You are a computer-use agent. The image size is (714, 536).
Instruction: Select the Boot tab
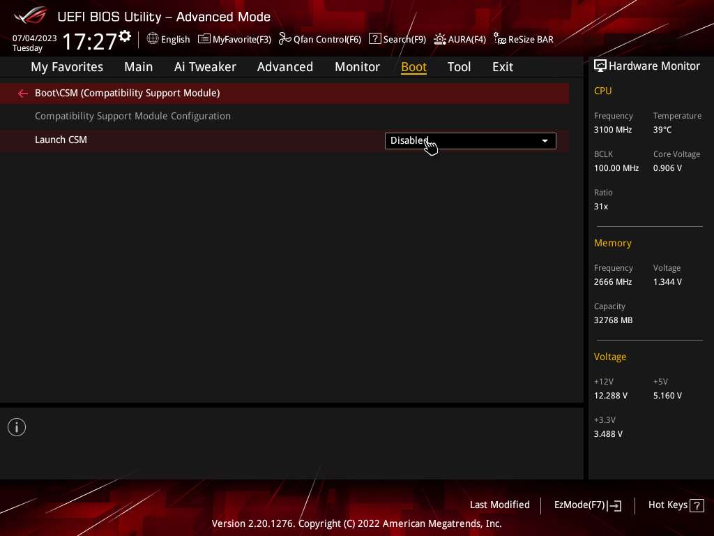[413, 67]
